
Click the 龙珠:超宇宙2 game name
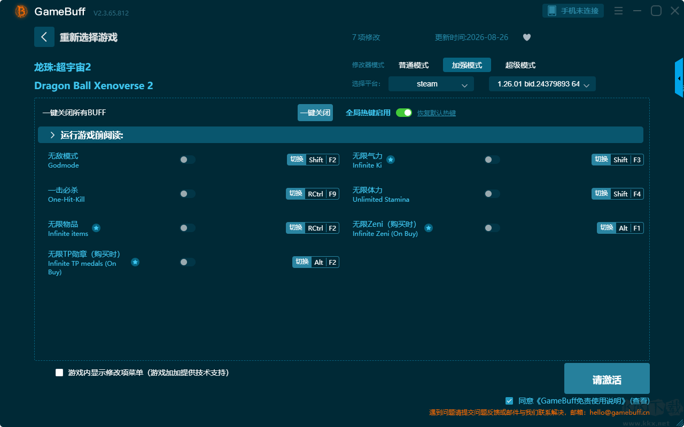(63, 67)
